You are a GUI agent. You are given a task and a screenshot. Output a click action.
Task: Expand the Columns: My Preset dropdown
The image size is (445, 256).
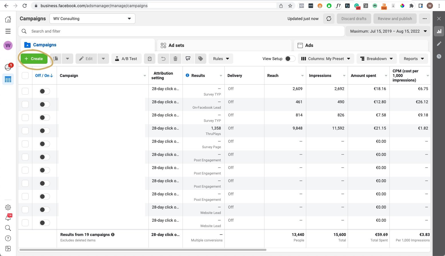[x=326, y=59]
